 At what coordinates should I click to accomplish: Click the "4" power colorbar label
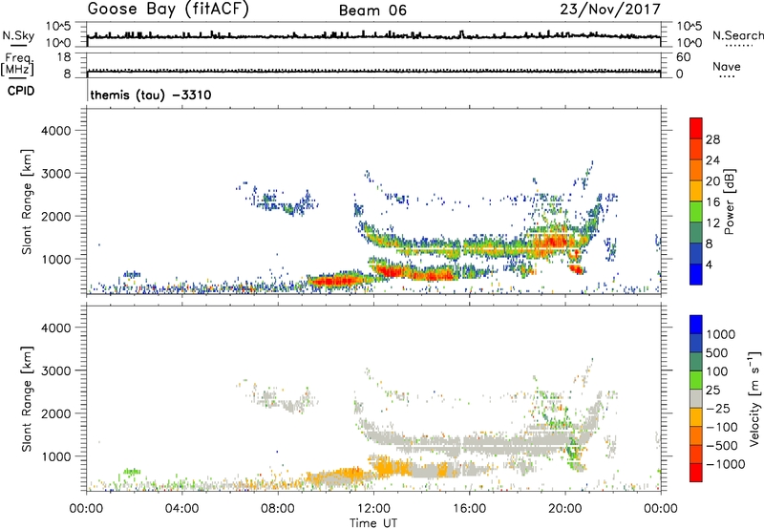click(x=709, y=265)
